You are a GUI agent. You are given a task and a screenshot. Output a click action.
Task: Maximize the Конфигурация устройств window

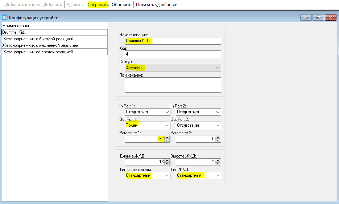(x=318, y=17)
